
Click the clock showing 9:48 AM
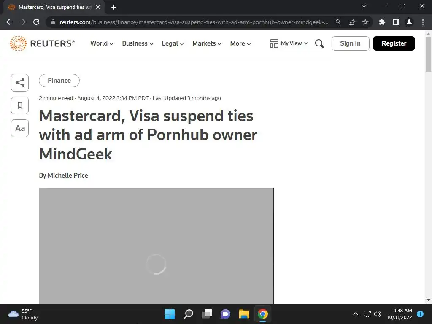tap(400, 314)
